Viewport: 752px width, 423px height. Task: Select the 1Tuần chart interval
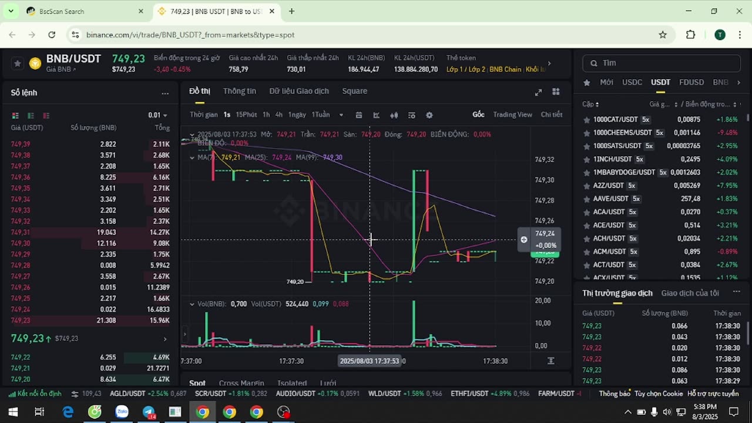pos(320,115)
